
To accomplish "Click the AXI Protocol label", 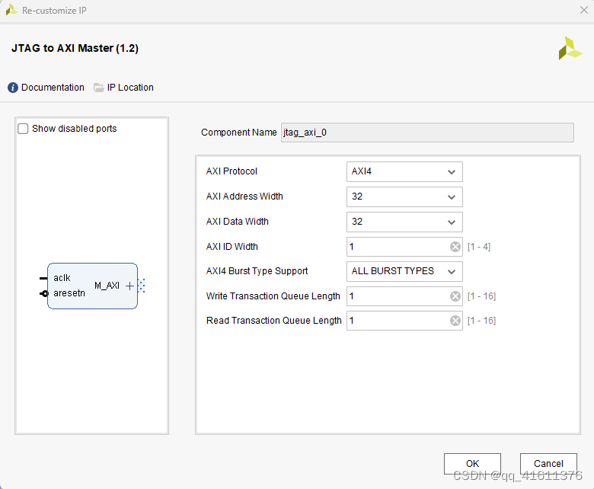I will click(x=232, y=171).
